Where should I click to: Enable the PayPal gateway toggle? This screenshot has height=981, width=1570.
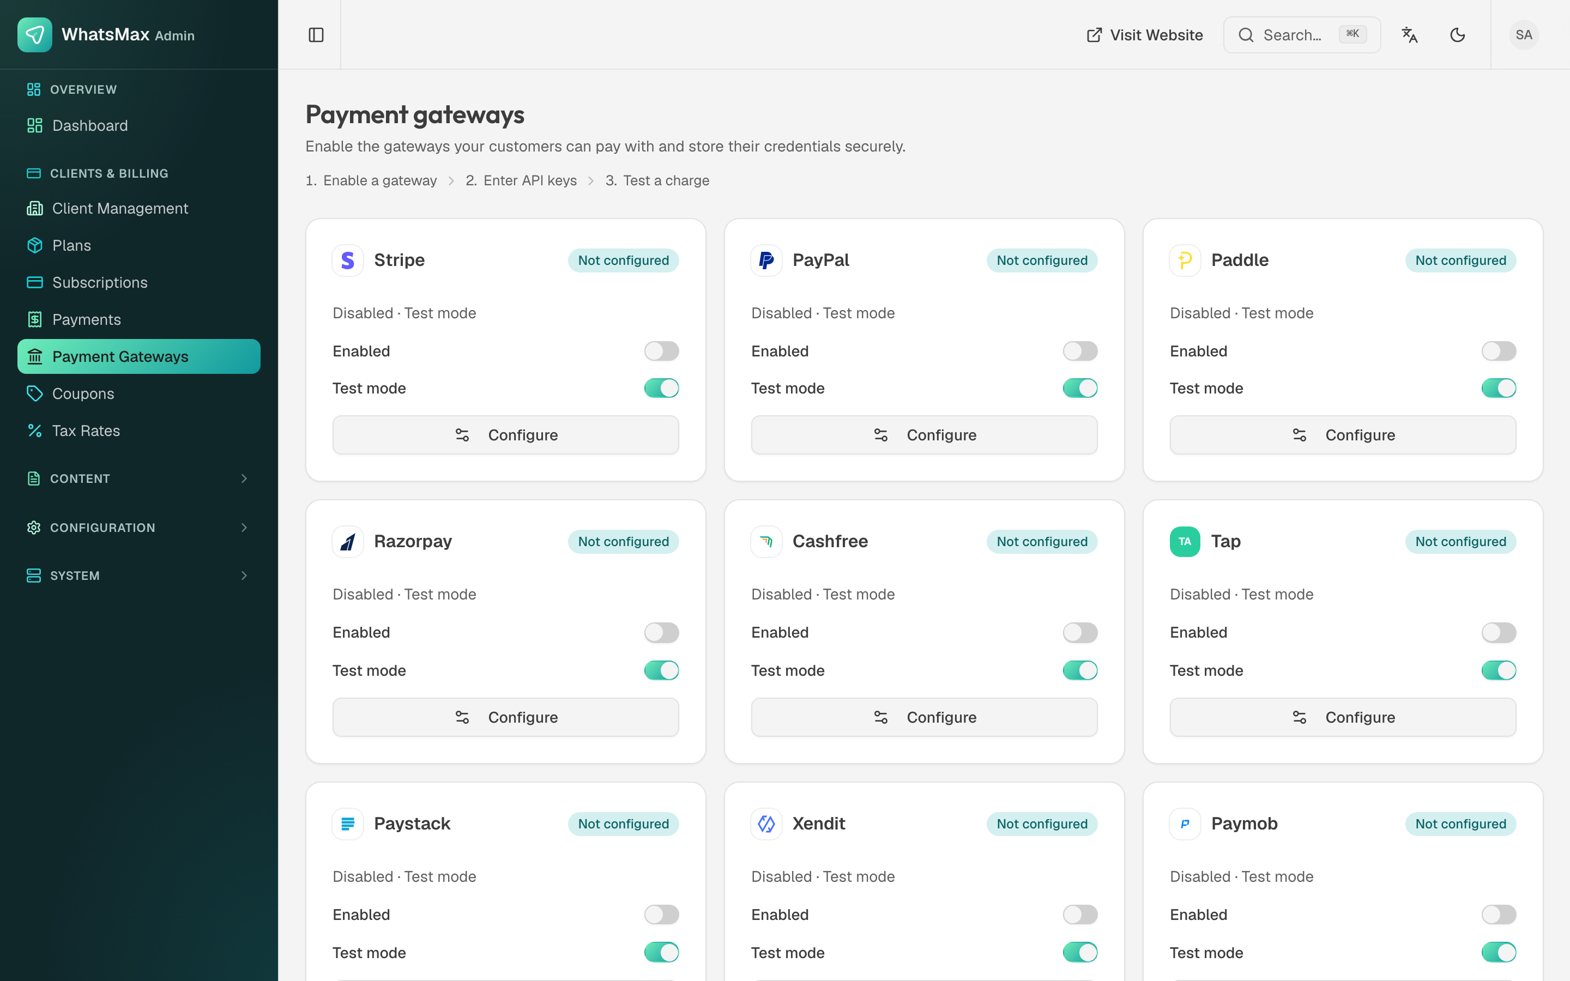[x=1079, y=351]
